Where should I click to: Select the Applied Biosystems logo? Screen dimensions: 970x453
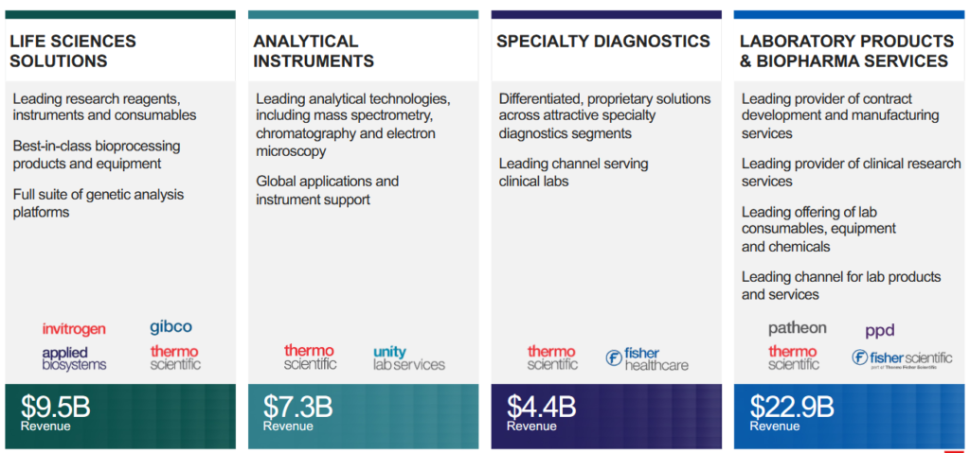click(74, 358)
